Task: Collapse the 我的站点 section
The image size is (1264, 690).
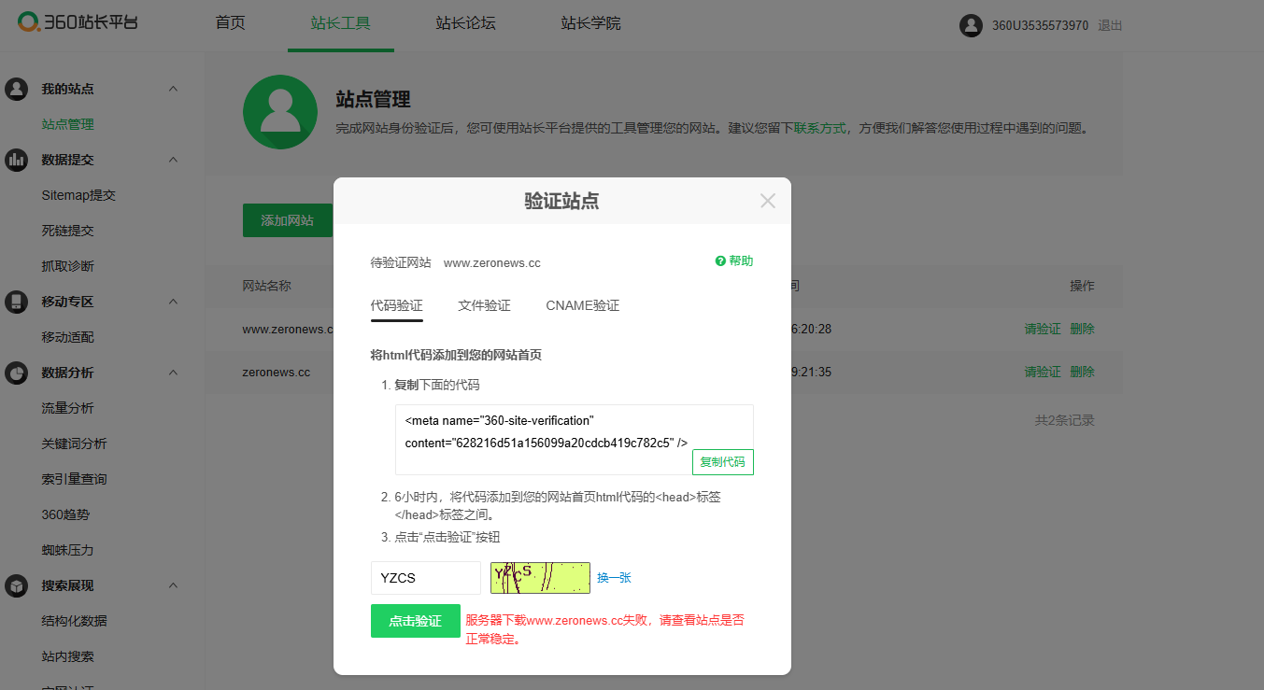Action: point(173,89)
